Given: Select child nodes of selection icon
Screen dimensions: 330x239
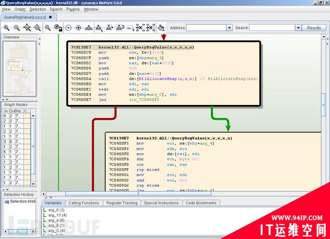Looking at the screenshot, I should point(99,28).
